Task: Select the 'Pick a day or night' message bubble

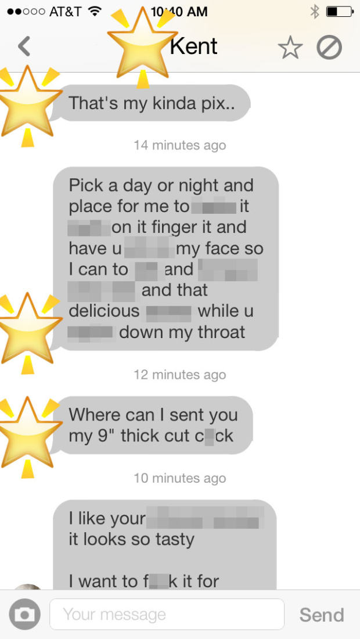Action: [165, 259]
